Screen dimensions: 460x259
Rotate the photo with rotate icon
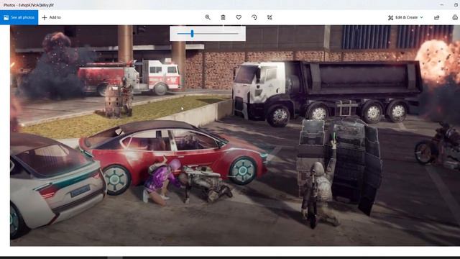click(x=254, y=17)
